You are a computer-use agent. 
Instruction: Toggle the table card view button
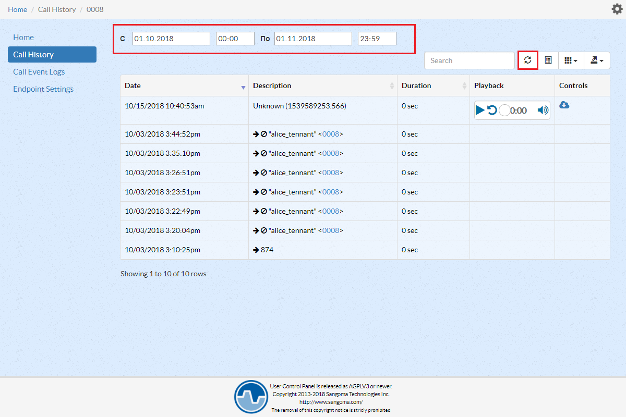548,60
